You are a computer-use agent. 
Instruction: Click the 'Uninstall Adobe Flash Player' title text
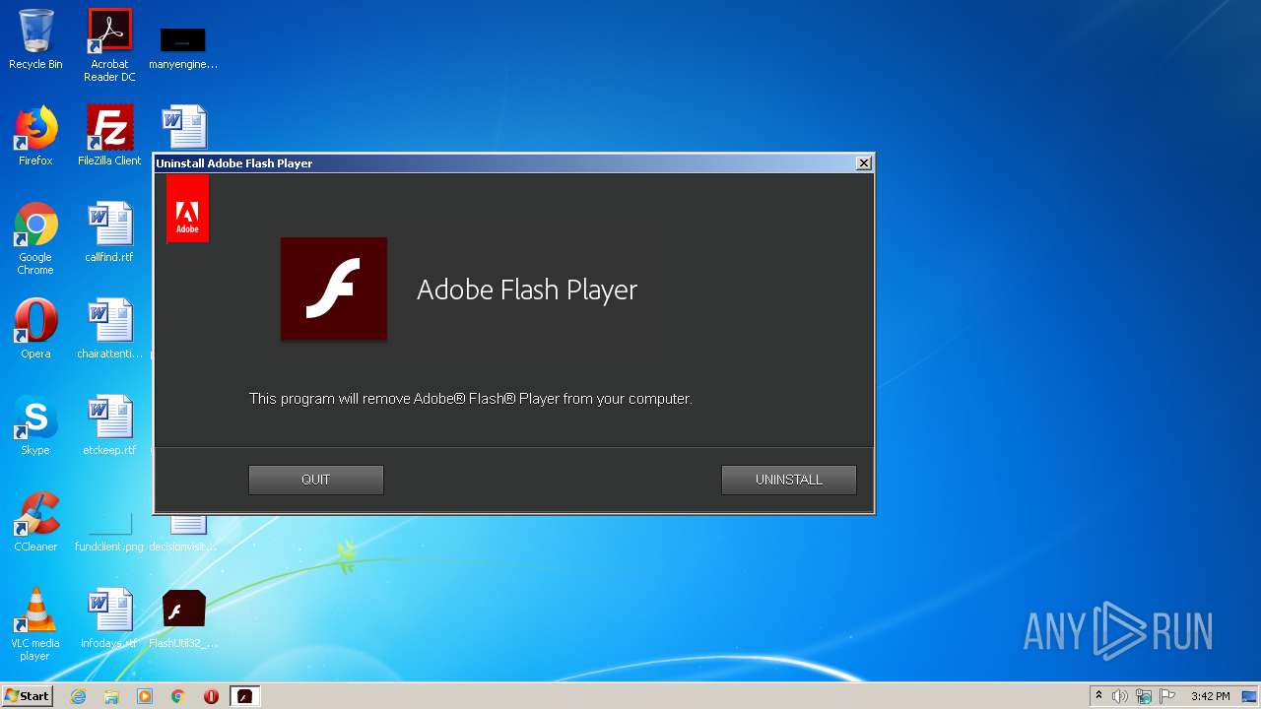(233, 163)
